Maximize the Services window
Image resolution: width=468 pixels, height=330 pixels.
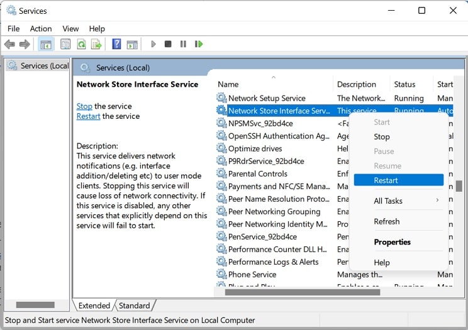(421, 11)
